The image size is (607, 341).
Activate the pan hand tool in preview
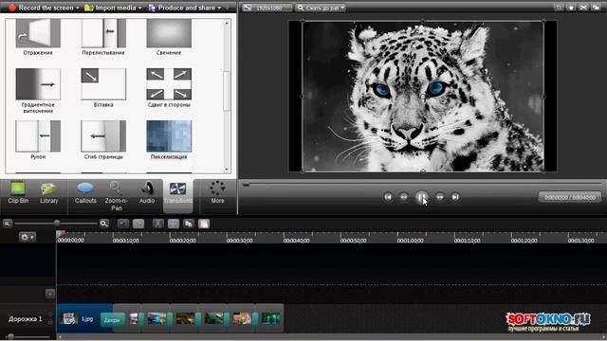pyautogui.click(x=571, y=8)
